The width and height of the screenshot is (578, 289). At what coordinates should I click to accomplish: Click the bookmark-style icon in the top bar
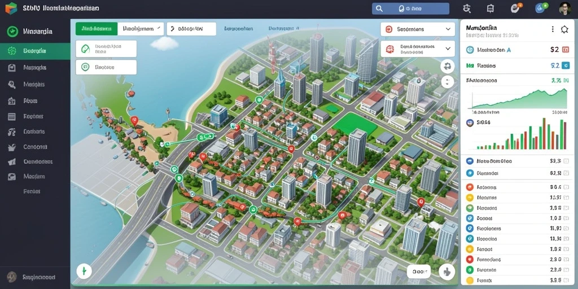click(x=491, y=8)
